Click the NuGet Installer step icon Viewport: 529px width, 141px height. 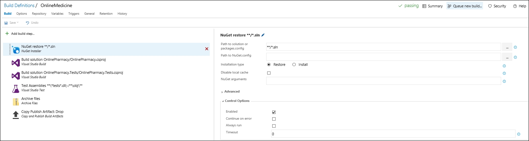coord(16,49)
